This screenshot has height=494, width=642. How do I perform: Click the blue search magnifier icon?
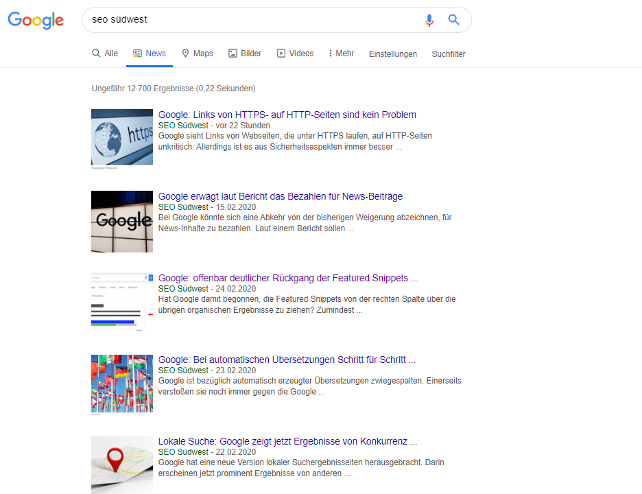click(453, 20)
